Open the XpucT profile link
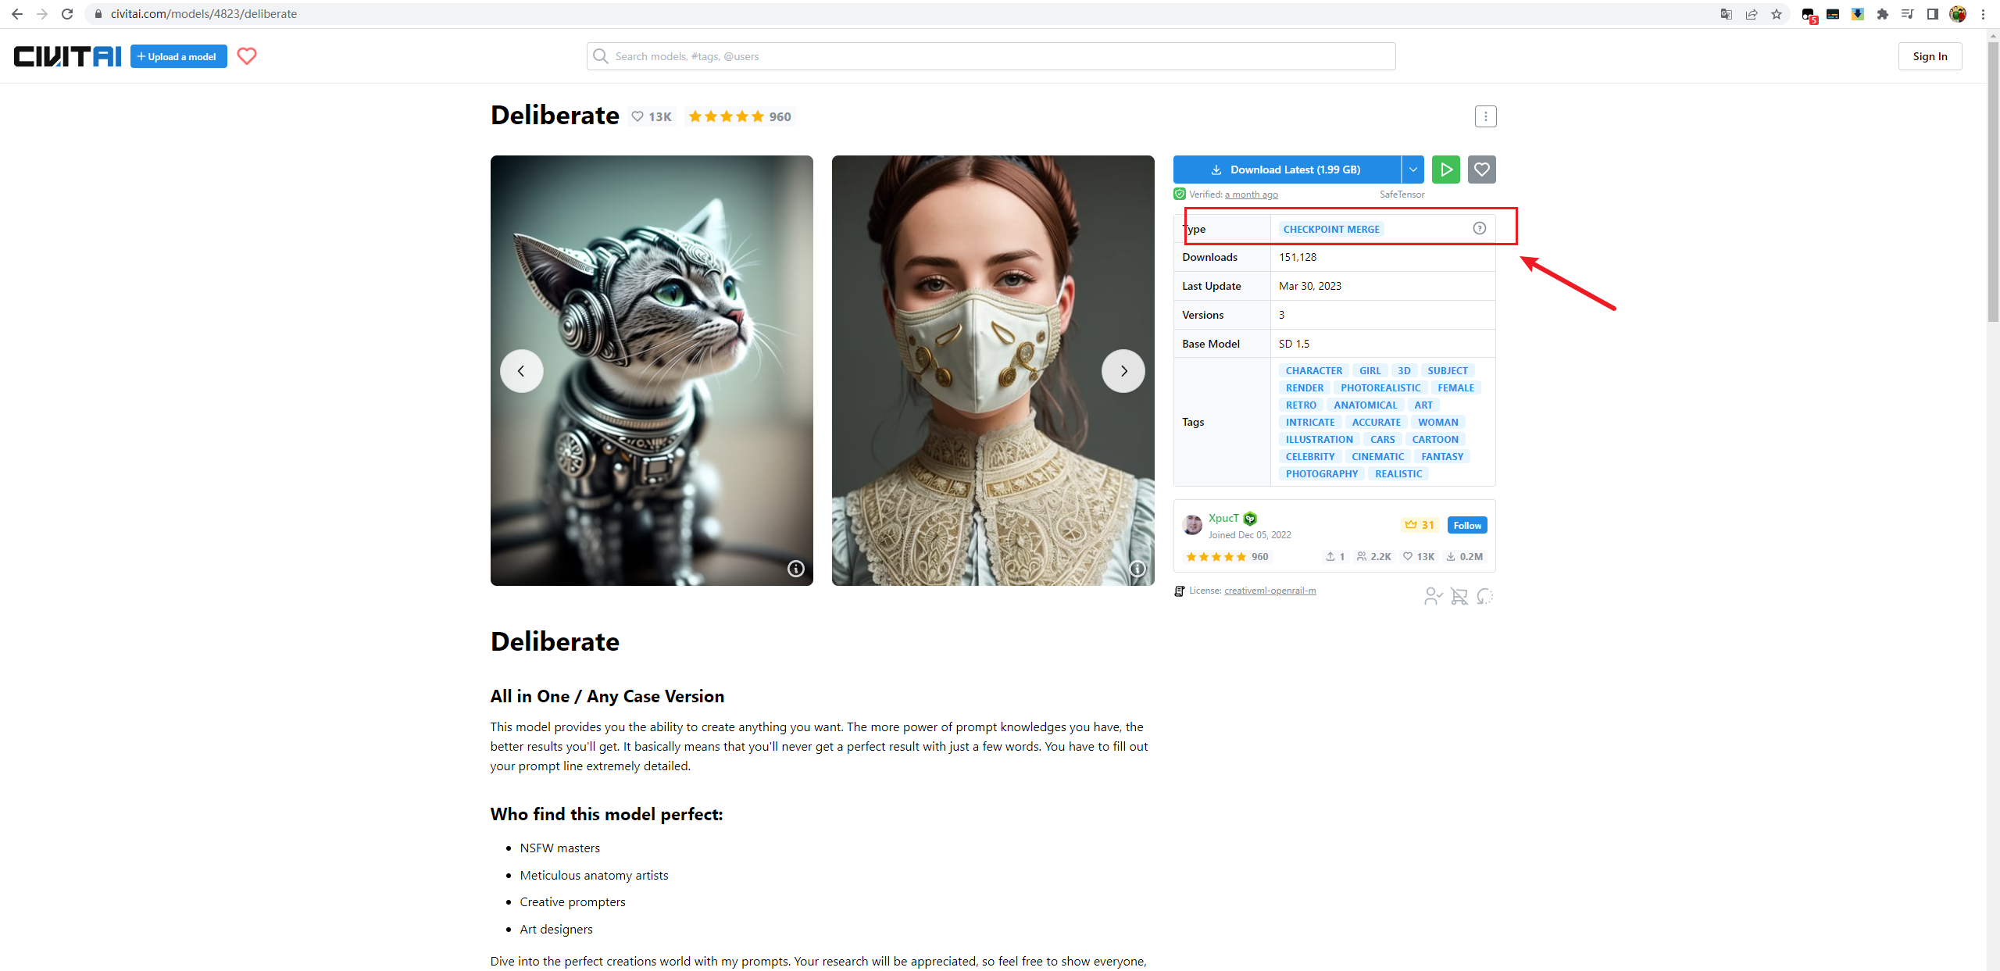The width and height of the screenshot is (2000, 971). 1223,518
